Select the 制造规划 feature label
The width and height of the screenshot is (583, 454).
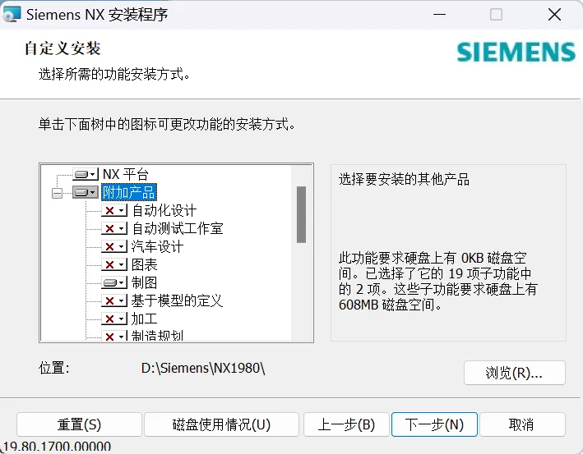pyautogui.click(x=157, y=335)
